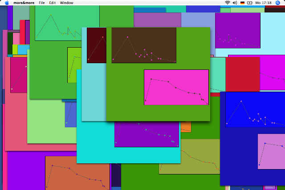Click the brown graph panel in front window
This screenshot has width=285, height=190.
144,45
